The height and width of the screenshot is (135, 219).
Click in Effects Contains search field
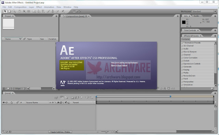(203, 39)
